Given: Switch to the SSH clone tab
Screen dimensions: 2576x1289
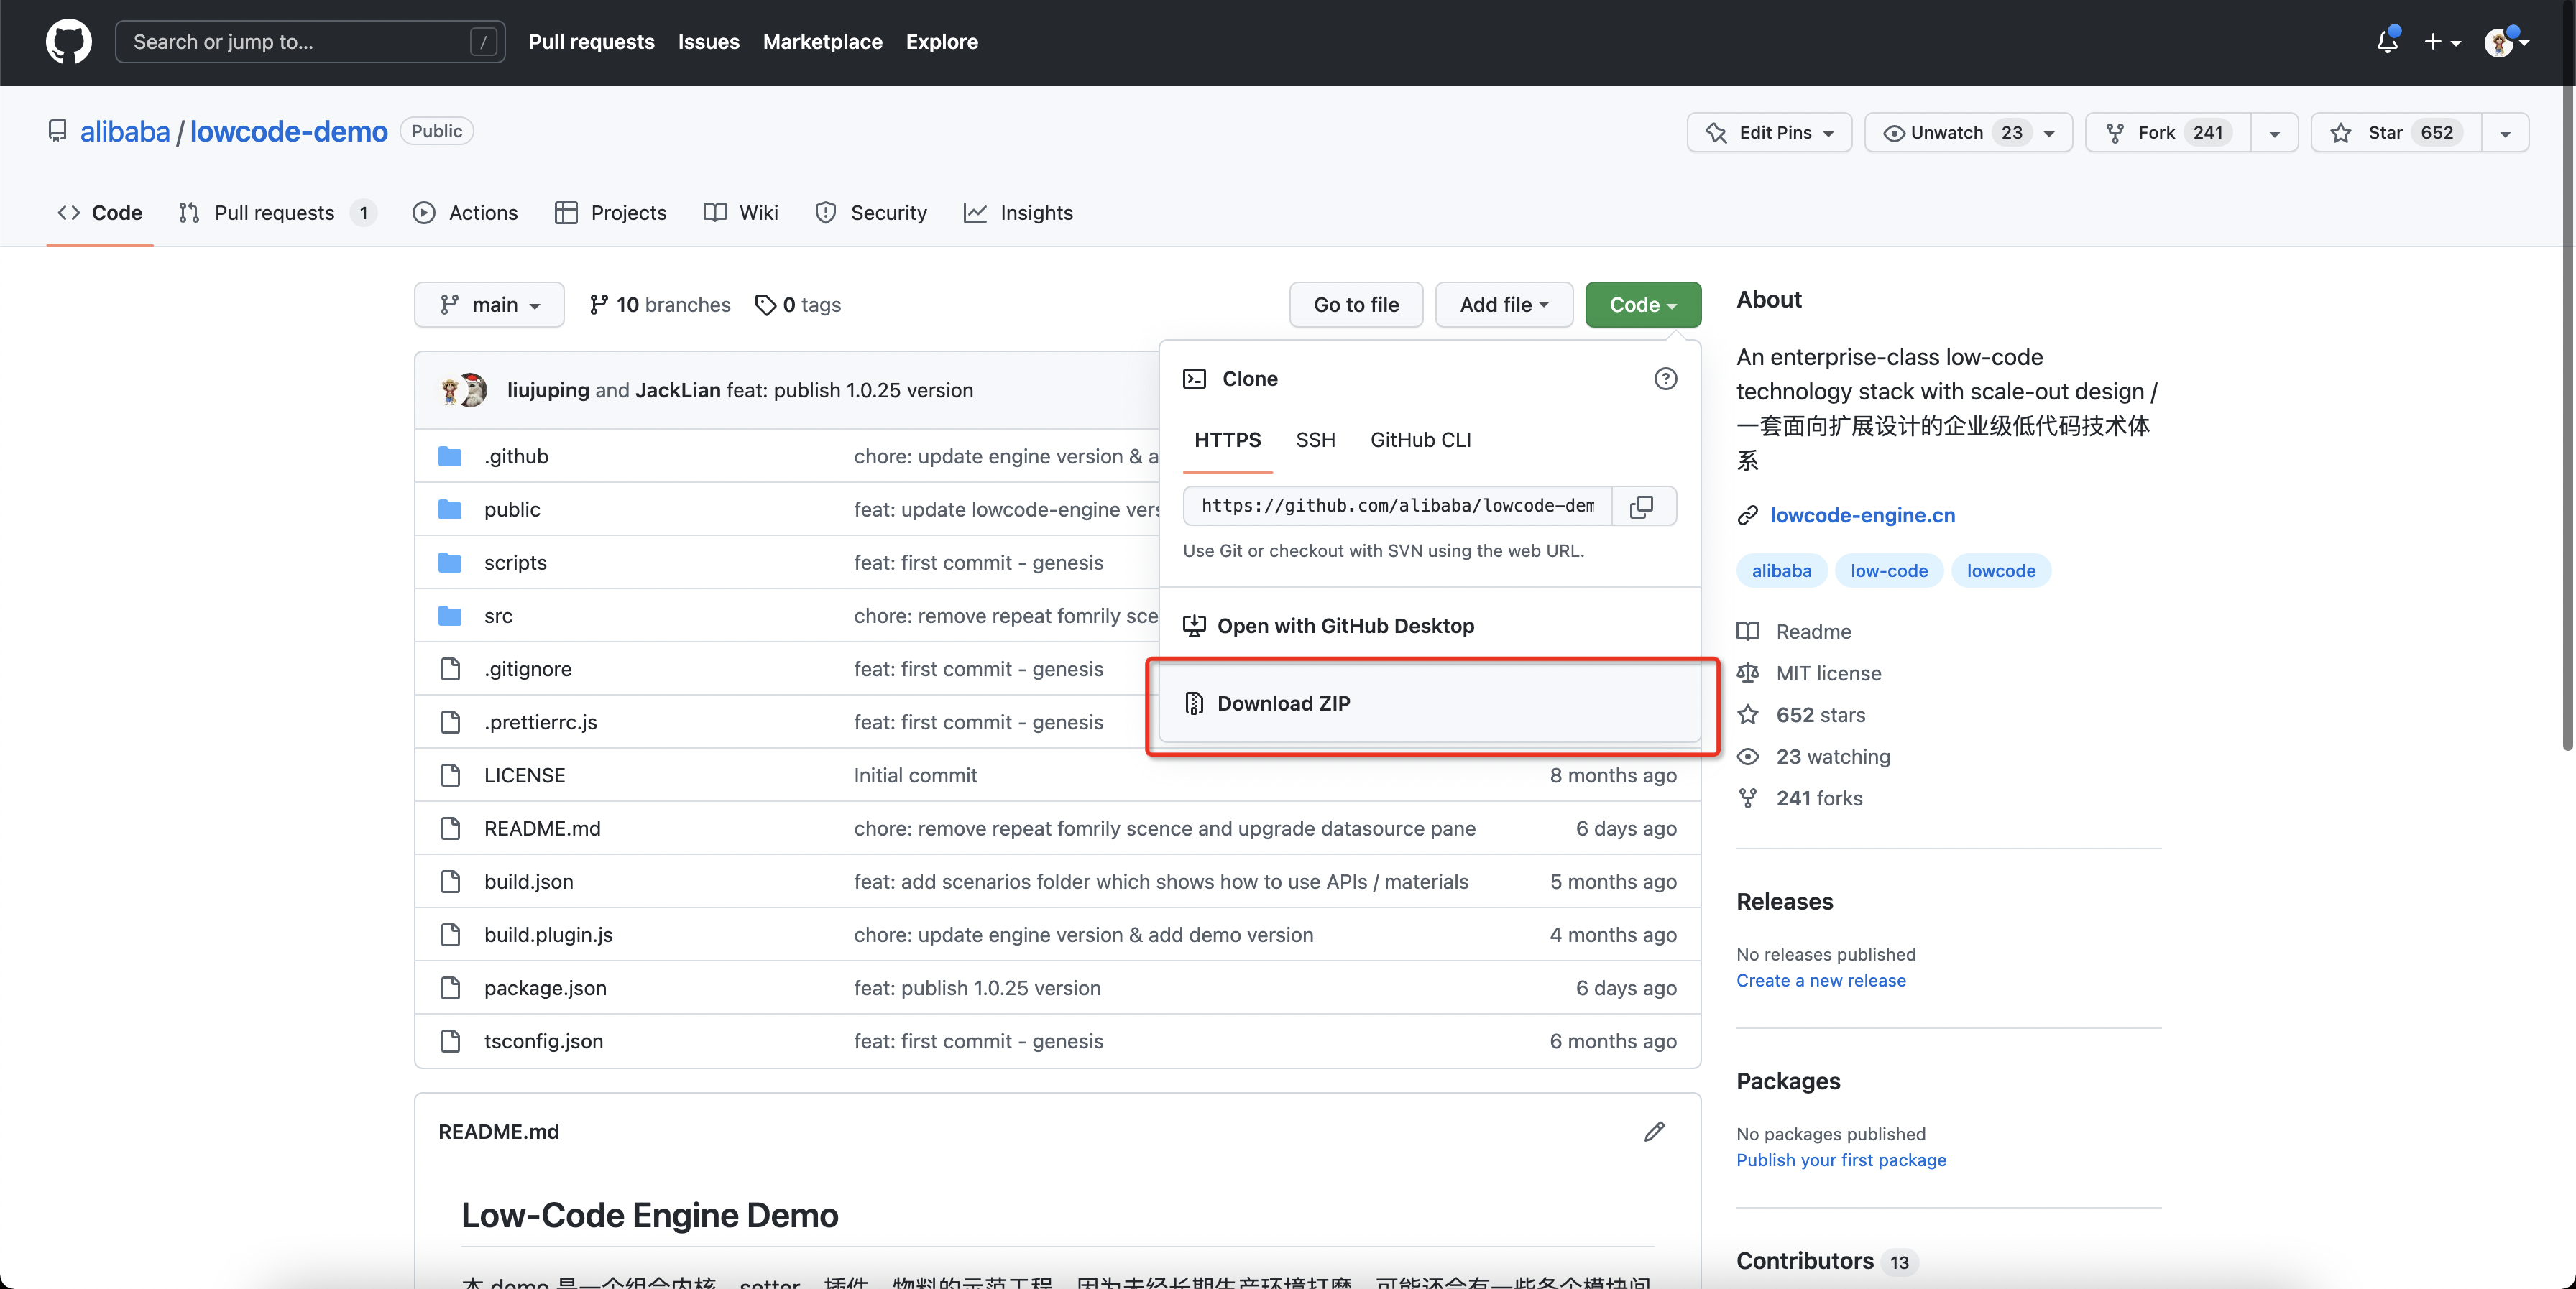Looking at the screenshot, I should tap(1315, 440).
